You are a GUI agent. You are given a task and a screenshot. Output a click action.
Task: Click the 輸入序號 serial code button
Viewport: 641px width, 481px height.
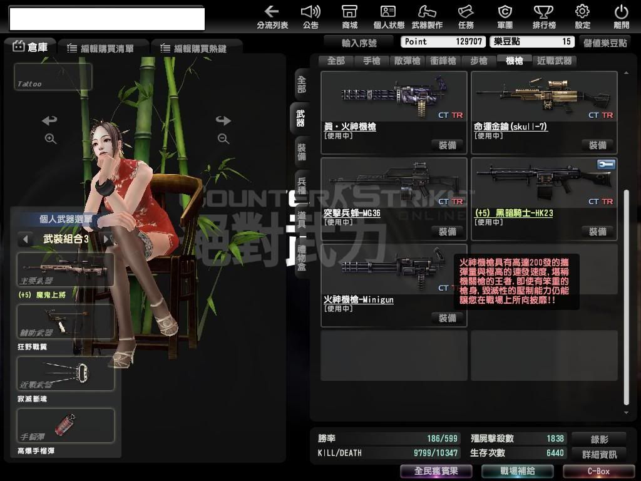(359, 43)
